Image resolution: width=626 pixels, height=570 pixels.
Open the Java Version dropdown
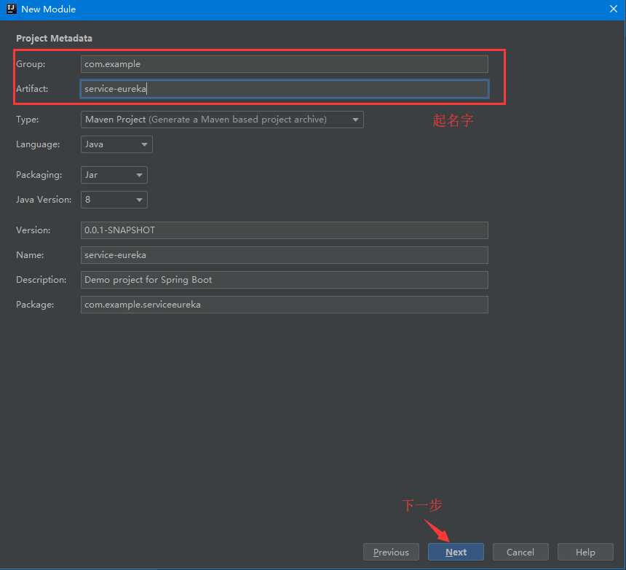[114, 200]
